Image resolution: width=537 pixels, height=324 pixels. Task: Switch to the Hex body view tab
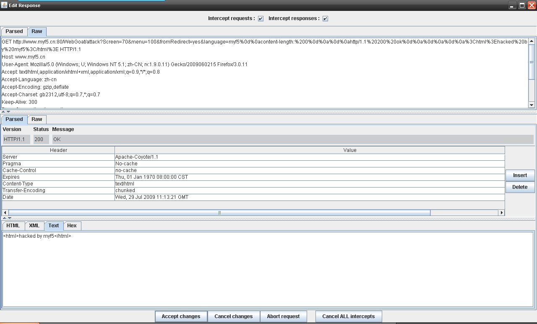[x=72, y=226]
